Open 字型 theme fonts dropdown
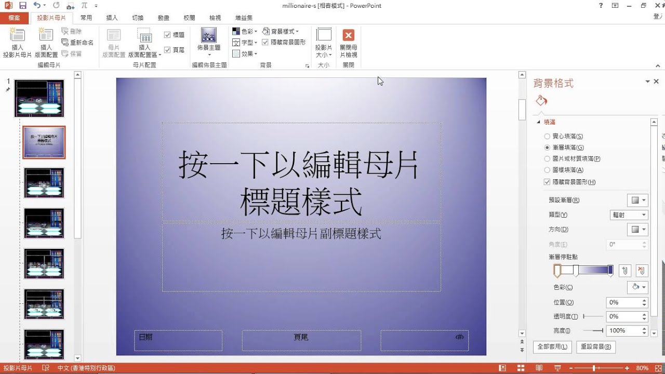The image size is (665, 374). (245, 43)
